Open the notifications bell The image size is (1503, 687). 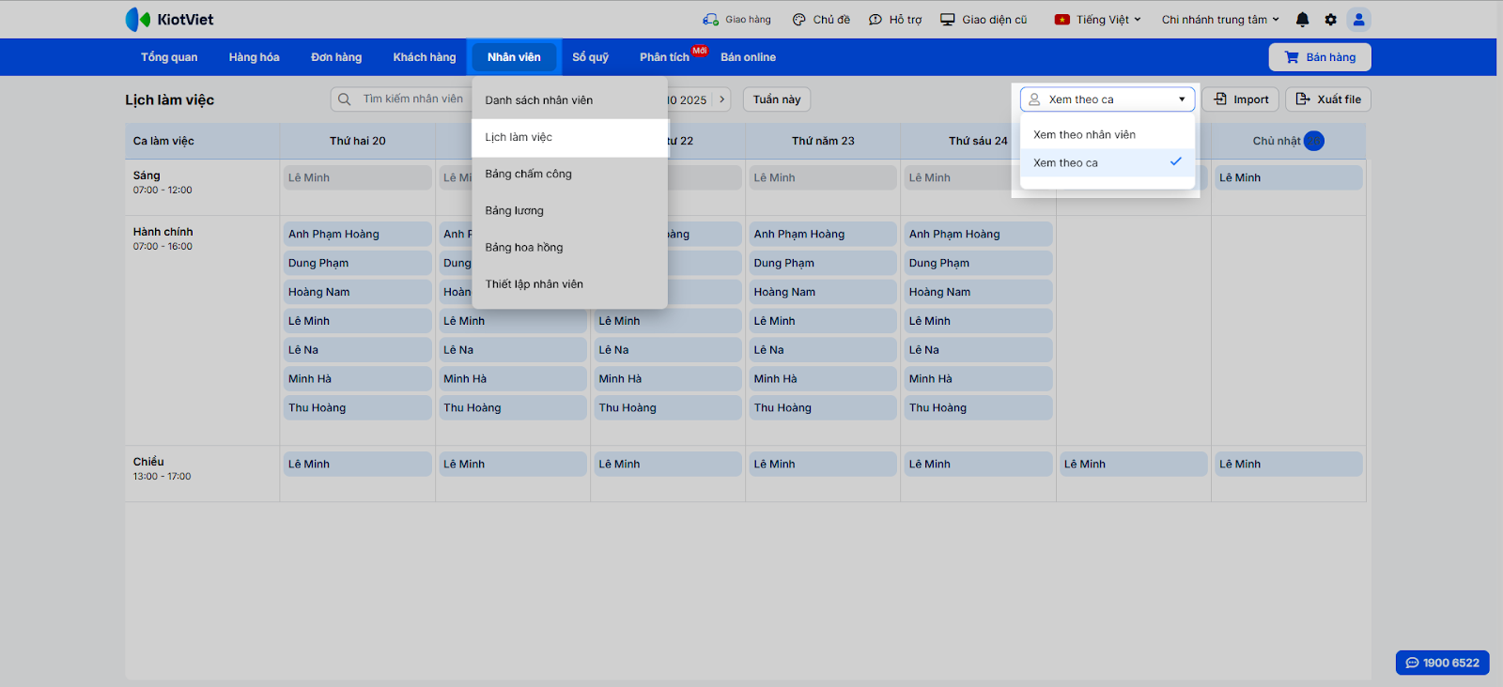(1302, 20)
